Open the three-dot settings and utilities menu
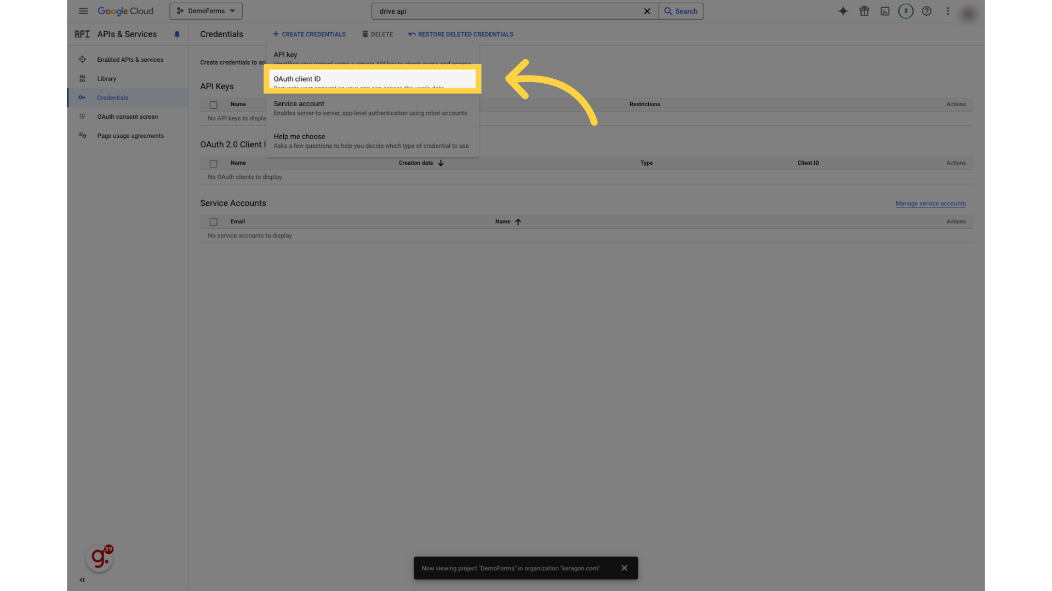Viewport: 1052px width, 591px height. tap(947, 11)
